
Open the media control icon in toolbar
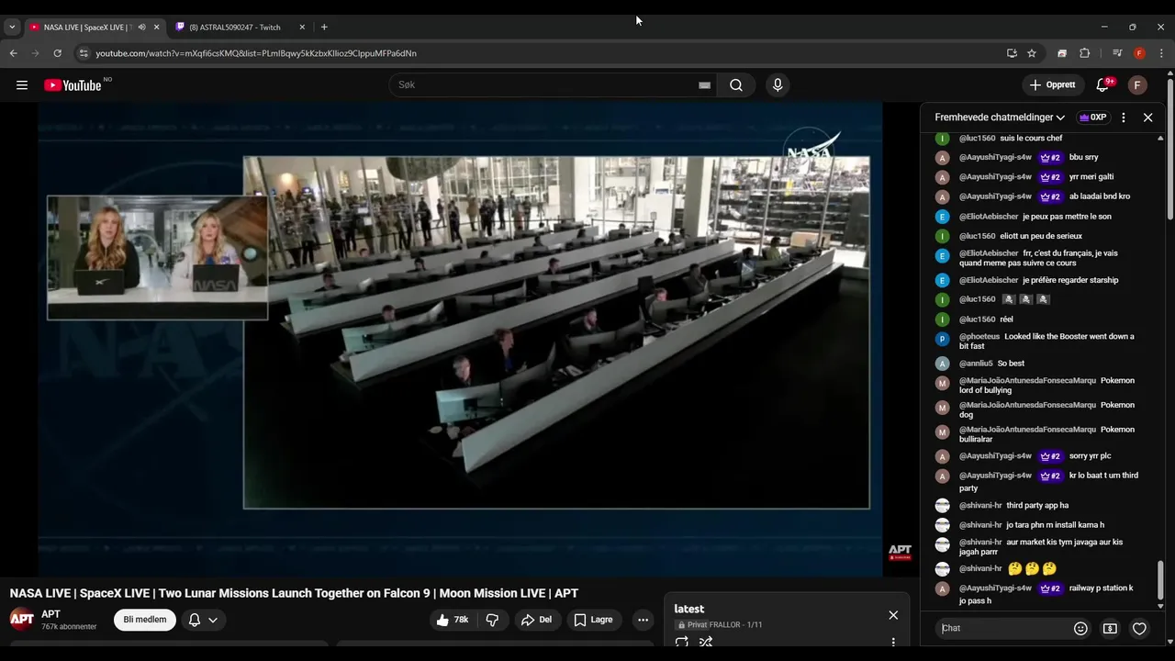coord(1117,53)
